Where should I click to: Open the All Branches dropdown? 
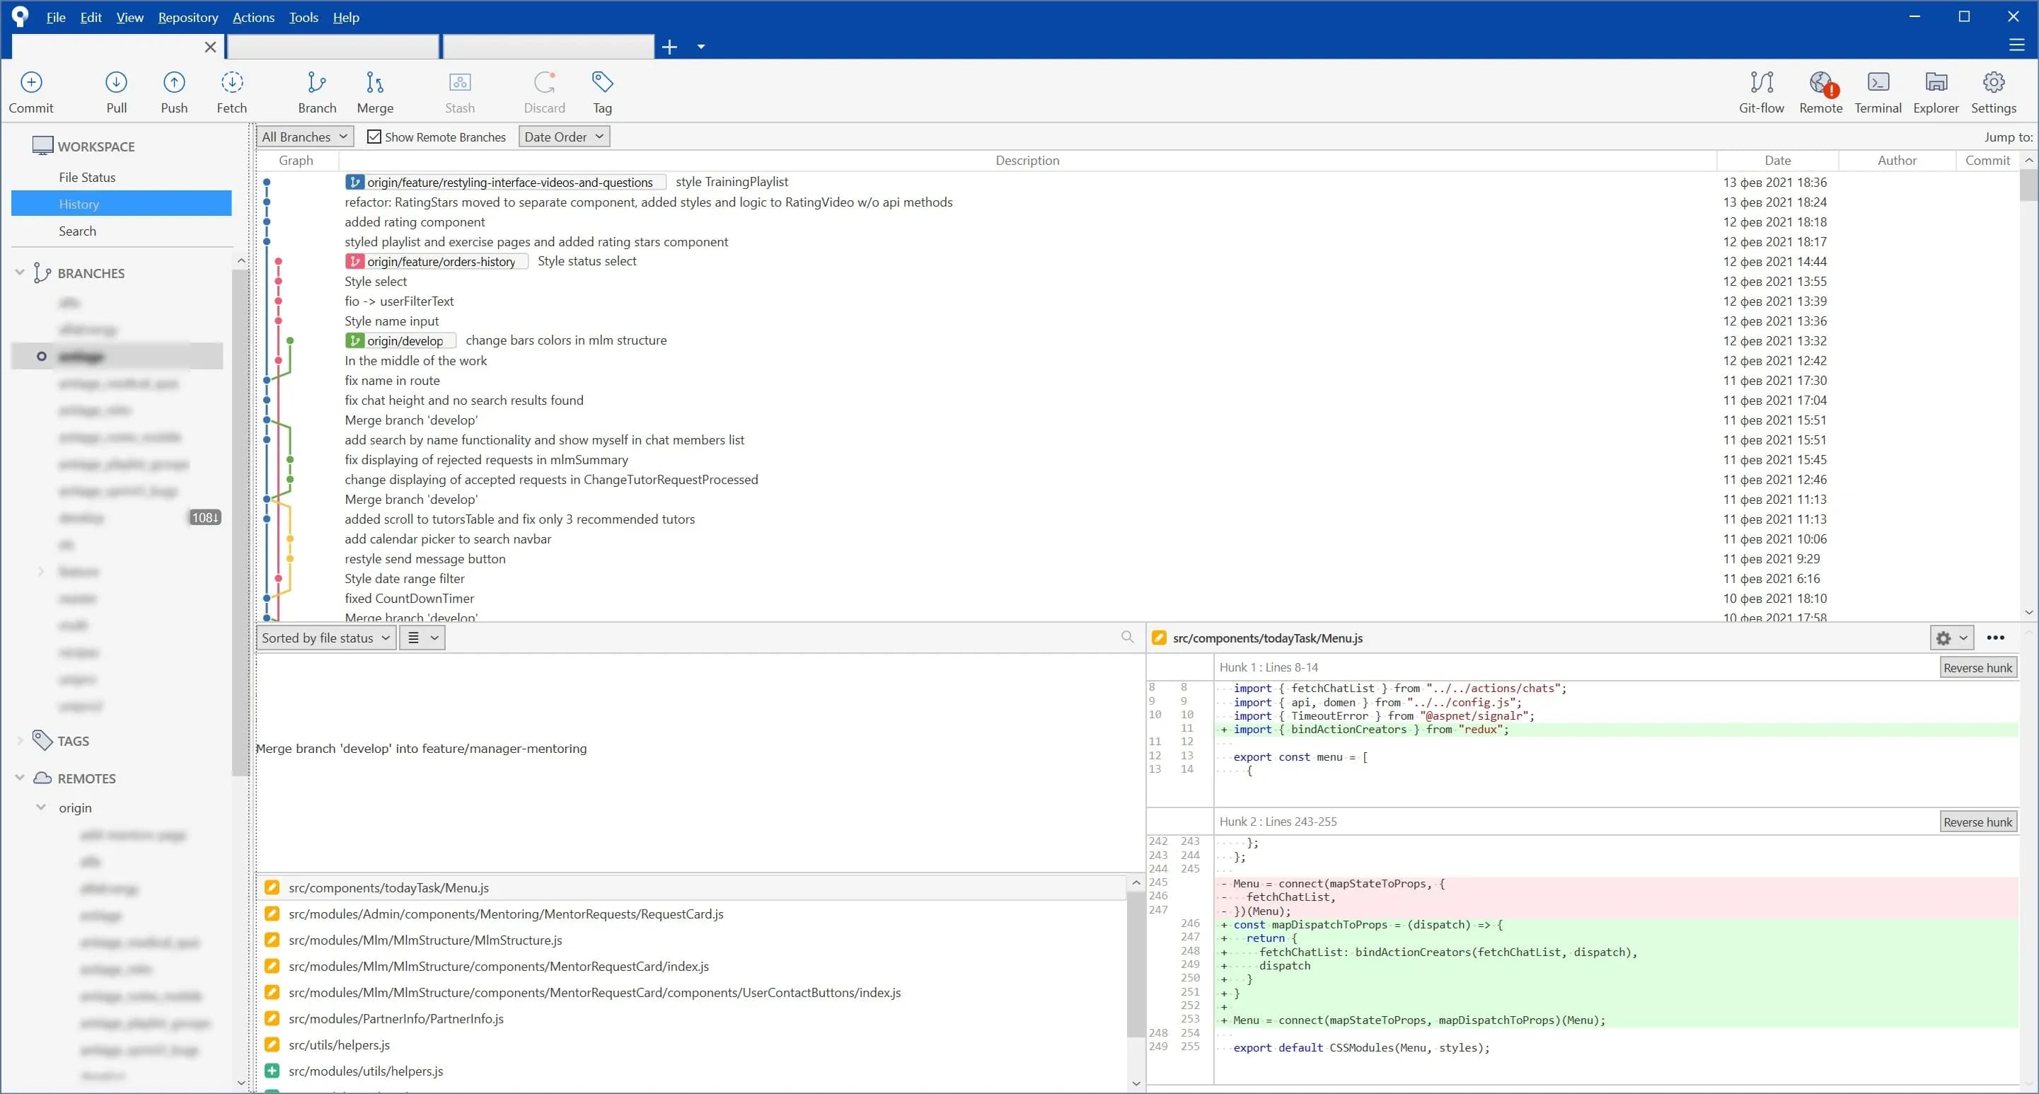click(305, 137)
